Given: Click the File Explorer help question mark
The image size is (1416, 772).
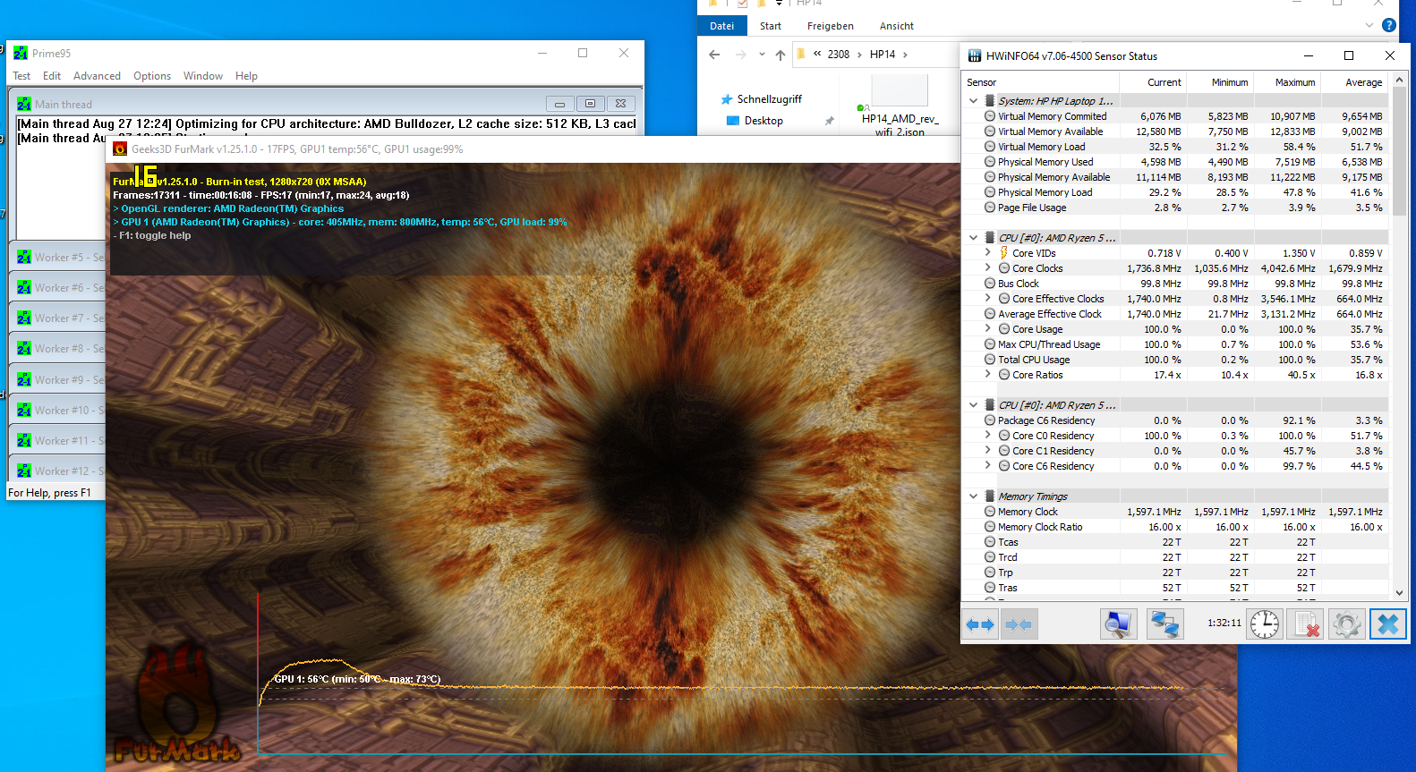Looking at the screenshot, I should 1388,26.
